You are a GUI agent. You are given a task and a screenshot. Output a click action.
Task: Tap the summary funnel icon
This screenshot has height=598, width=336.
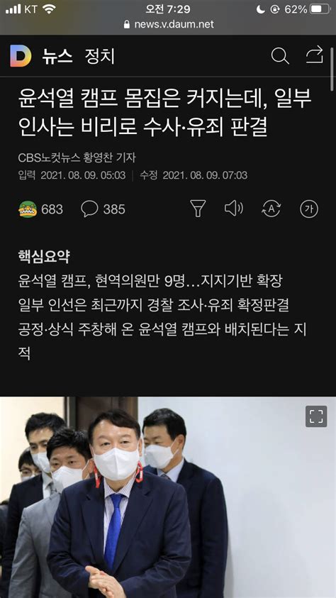[x=198, y=209]
